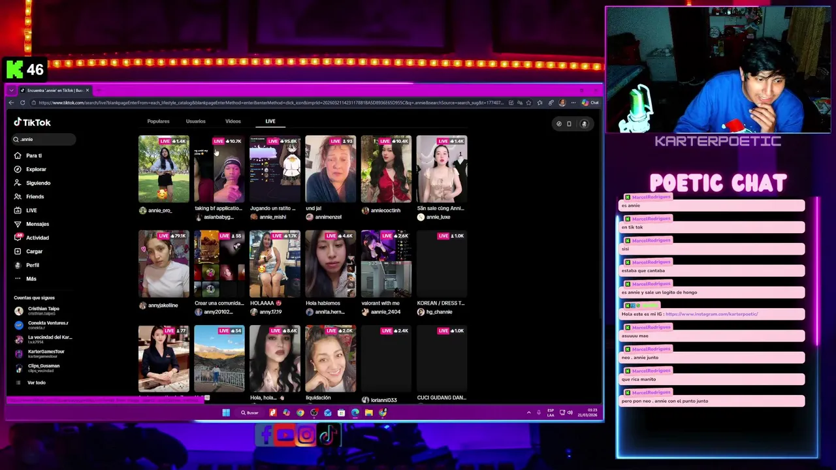Open La vecindad del Kar... account
The width and height of the screenshot is (836, 470).
(43, 339)
